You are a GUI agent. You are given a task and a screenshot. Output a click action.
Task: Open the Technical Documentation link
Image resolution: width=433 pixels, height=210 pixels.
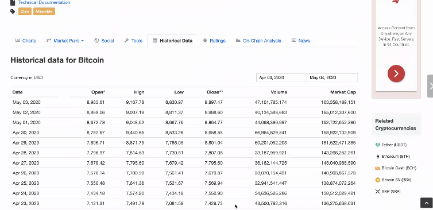coord(44,2)
